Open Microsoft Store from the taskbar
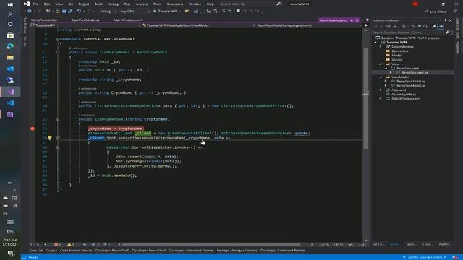 pos(10,35)
